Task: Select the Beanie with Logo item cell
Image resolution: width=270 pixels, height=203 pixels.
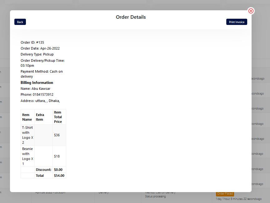Action: click(27, 156)
